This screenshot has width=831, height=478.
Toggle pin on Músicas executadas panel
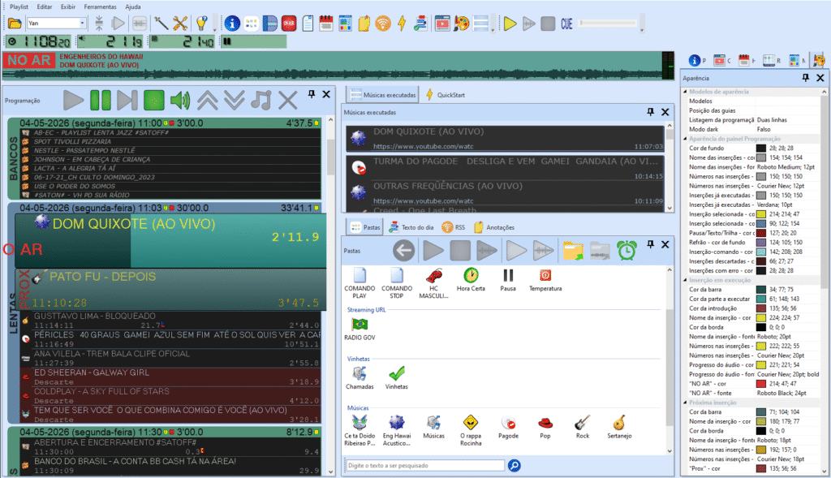650,112
